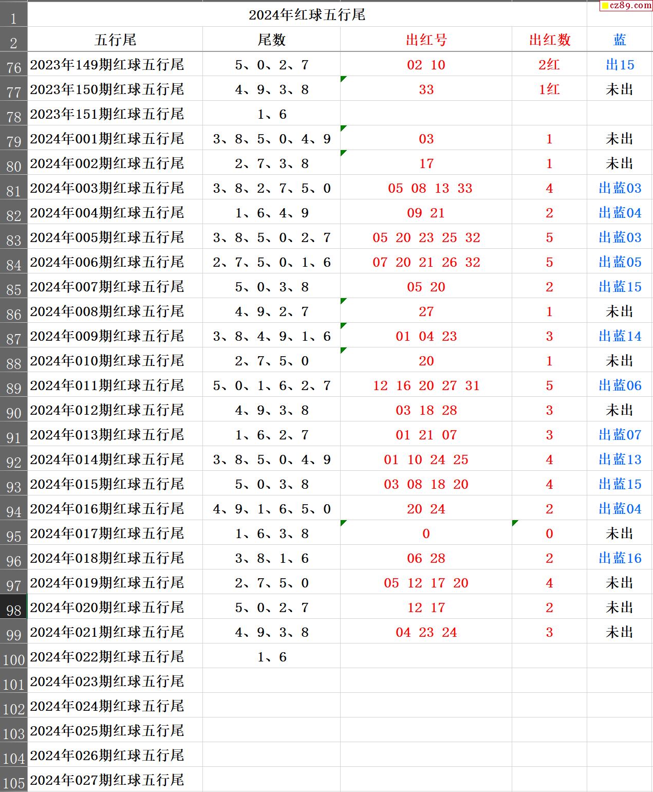Select the 出红号 header cell
653x792 pixels.
pyautogui.click(x=426, y=40)
